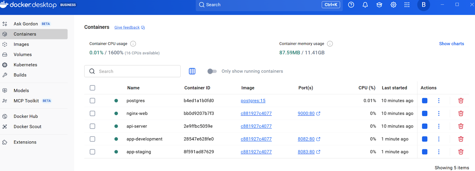Open more actions for app-development
The width and height of the screenshot is (475, 171).
[439, 139]
